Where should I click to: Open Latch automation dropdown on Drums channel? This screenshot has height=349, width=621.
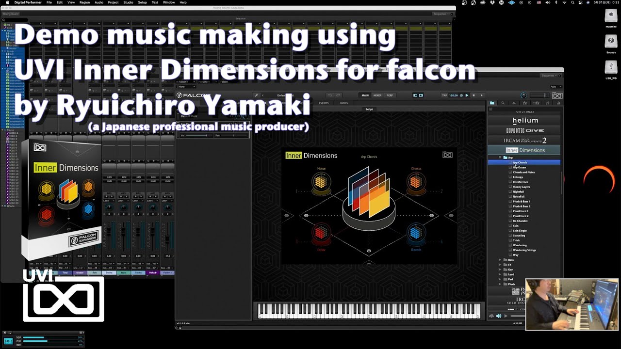(109, 200)
